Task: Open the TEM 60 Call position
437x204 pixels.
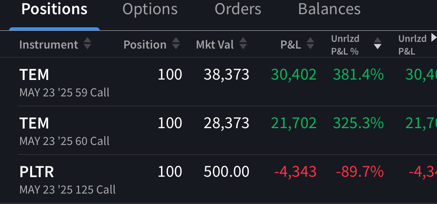Action: point(64,130)
